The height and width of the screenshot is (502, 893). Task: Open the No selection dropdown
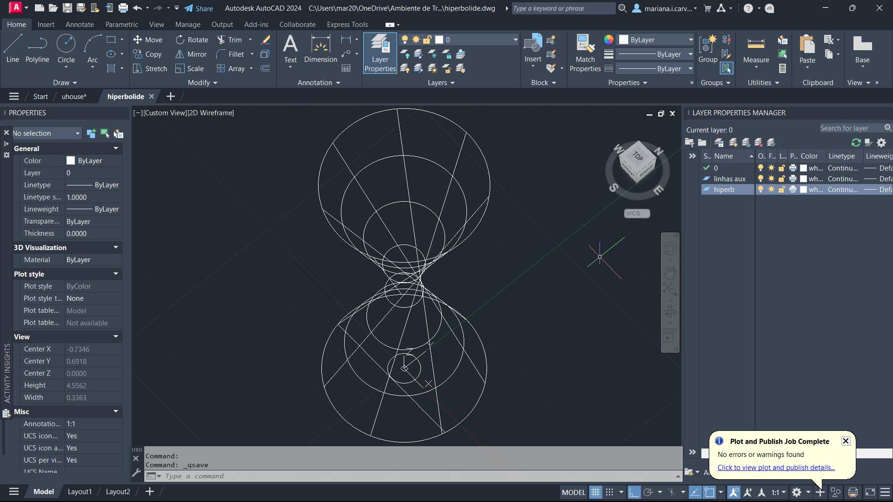(x=47, y=133)
